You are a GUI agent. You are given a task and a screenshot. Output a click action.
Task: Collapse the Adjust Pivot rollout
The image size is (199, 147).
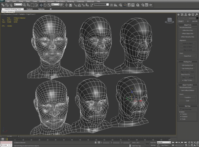pos(187,25)
